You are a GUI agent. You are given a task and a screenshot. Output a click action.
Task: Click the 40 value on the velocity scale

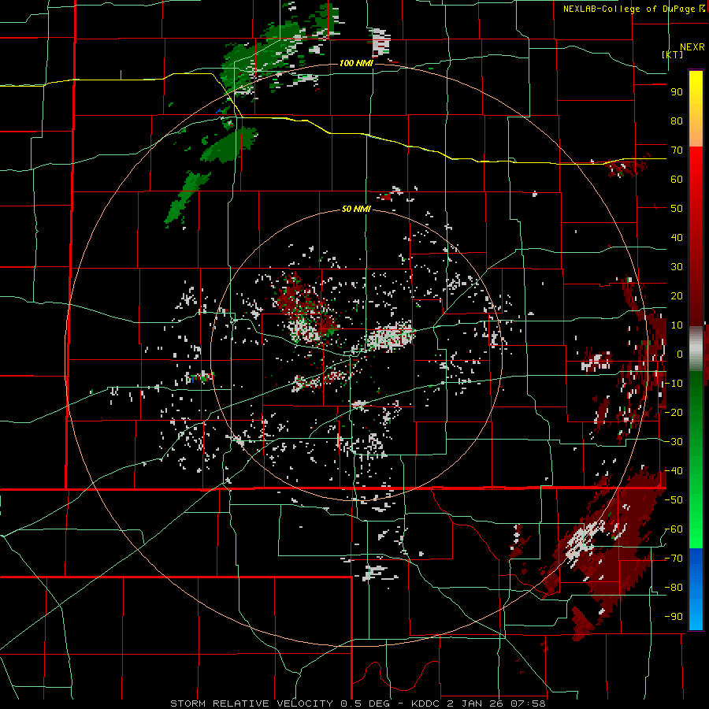[677, 237]
